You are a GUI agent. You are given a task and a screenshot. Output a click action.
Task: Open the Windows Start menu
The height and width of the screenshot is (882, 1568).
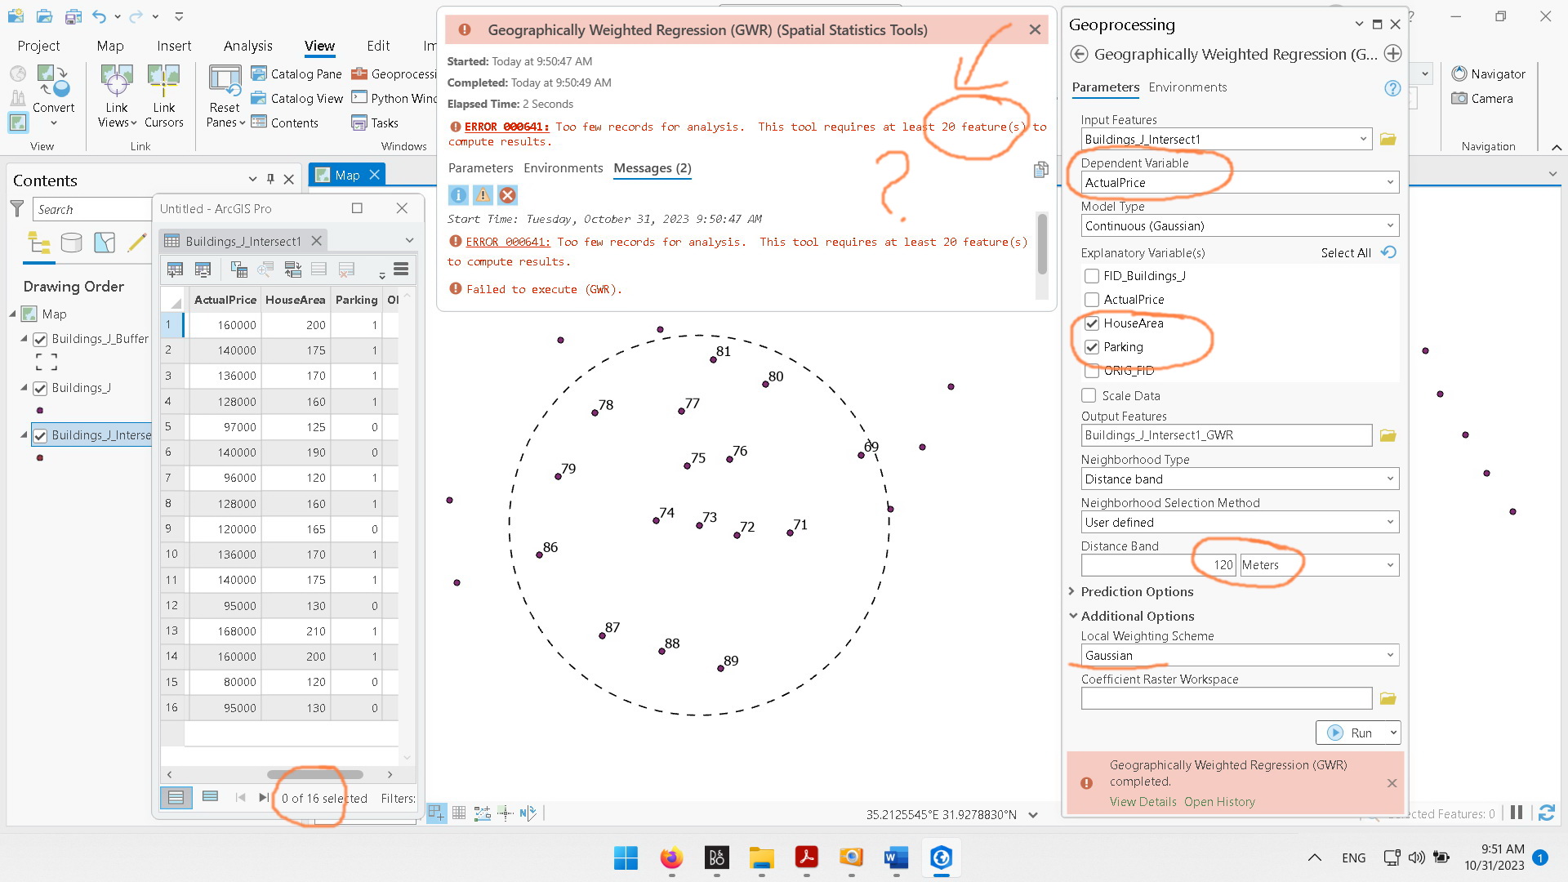pos(626,857)
